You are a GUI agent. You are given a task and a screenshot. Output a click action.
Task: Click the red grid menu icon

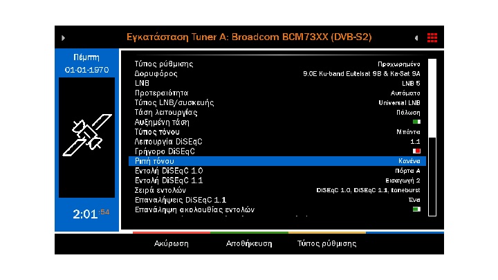(x=432, y=38)
